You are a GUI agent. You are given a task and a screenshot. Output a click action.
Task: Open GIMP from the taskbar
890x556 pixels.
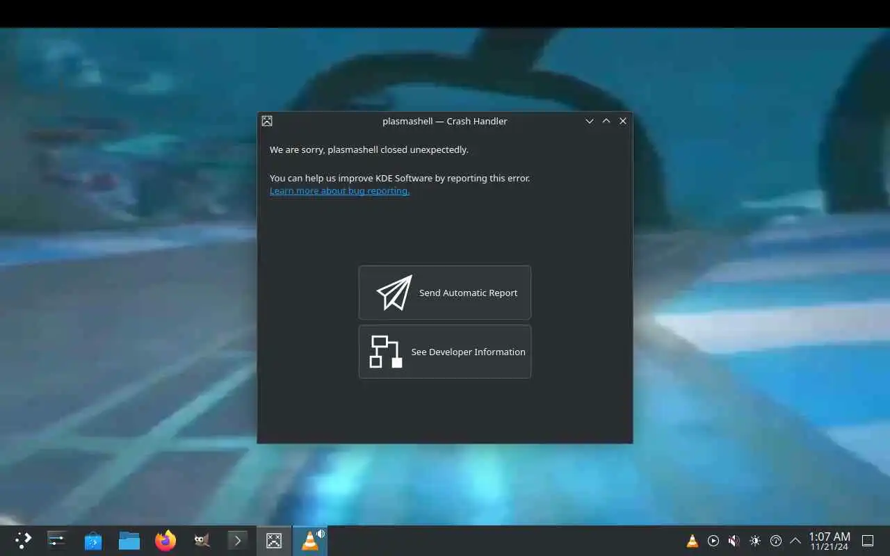tap(202, 540)
